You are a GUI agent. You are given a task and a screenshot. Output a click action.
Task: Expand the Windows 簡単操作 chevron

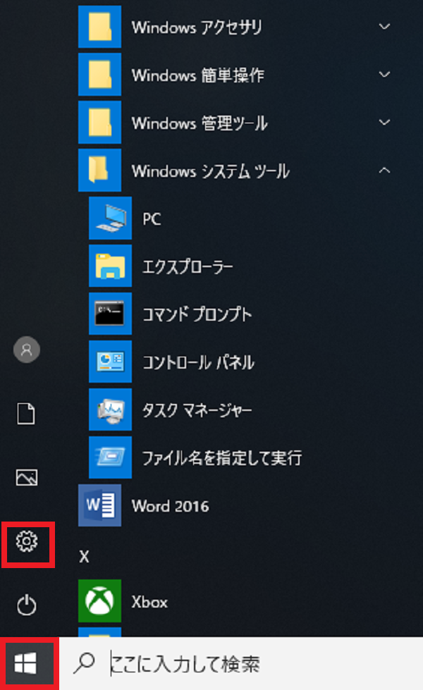(385, 75)
